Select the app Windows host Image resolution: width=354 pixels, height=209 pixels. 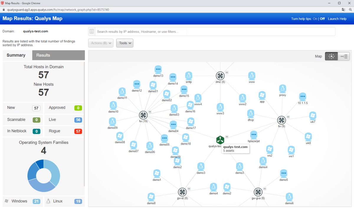point(262,95)
